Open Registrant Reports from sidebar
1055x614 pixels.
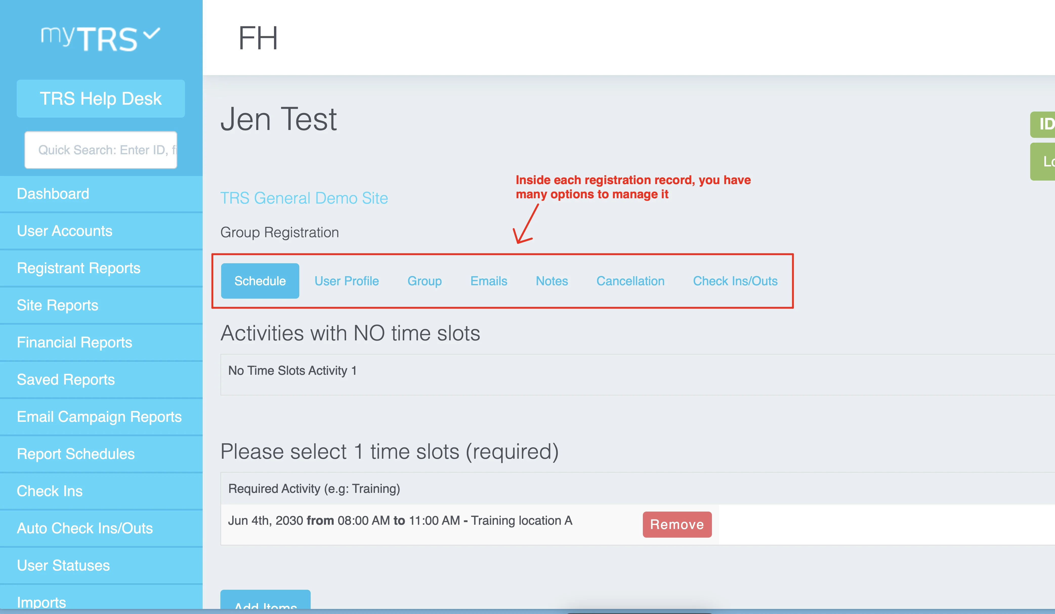coord(101,268)
